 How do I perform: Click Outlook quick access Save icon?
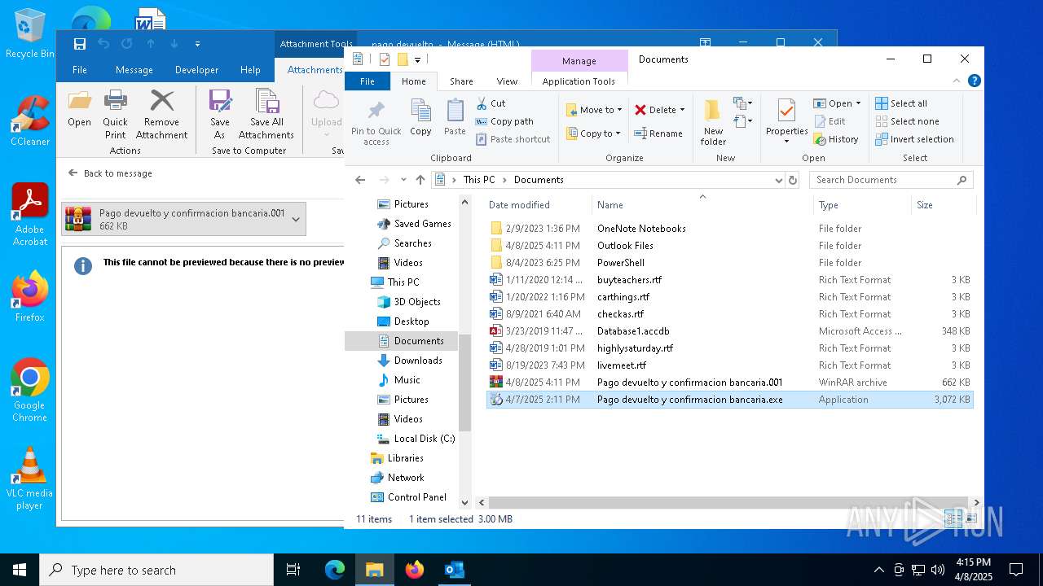[x=80, y=44]
